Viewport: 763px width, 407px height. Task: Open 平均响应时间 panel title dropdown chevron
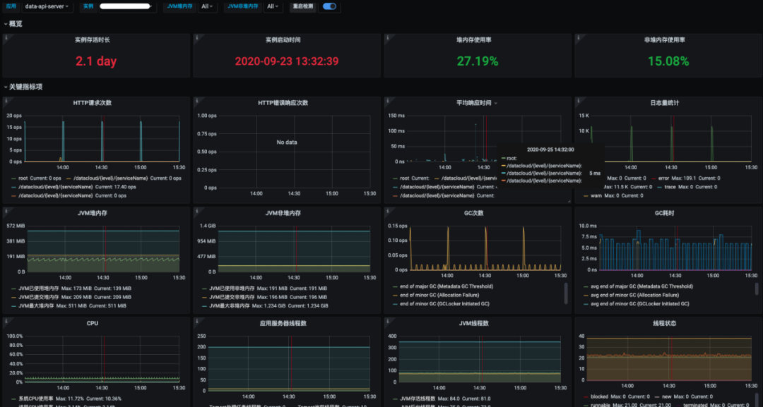click(x=496, y=103)
